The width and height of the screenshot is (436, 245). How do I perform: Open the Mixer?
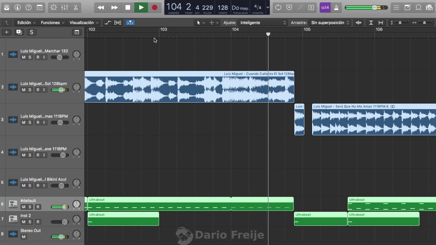coord(64,7)
